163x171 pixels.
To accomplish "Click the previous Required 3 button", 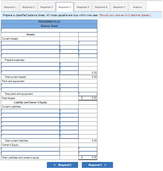I will (x=62, y=165).
